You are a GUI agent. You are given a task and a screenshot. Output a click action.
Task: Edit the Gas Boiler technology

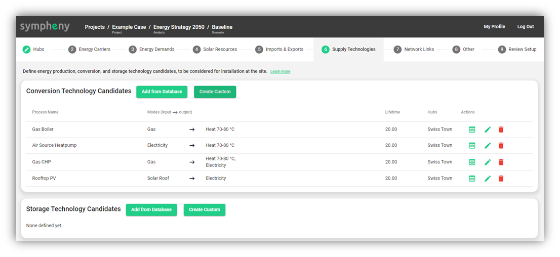(488, 130)
